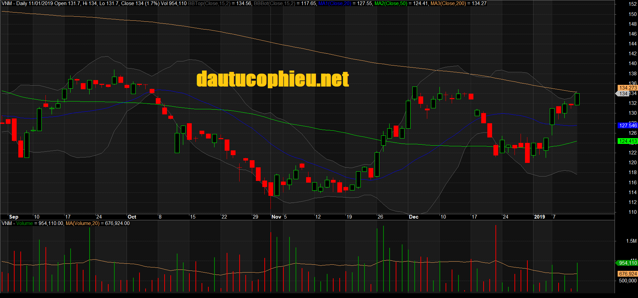Click the 118 price axis label
Screen dimensions: 638x298
[633, 172]
